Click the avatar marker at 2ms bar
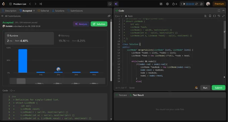This screenshot has height=122, width=228. pyautogui.click(x=58, y=69)
